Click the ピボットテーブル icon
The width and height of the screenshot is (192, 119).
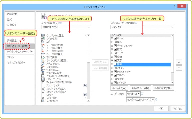coord(43,79)
